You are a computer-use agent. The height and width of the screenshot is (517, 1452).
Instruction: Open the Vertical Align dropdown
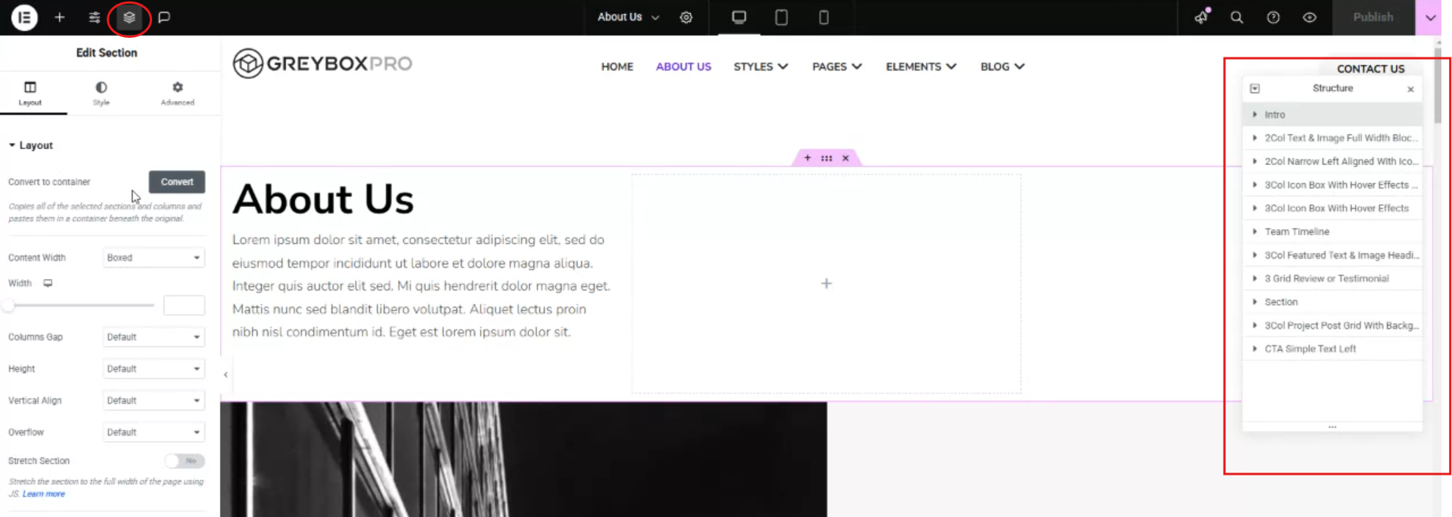coord(154,401)
